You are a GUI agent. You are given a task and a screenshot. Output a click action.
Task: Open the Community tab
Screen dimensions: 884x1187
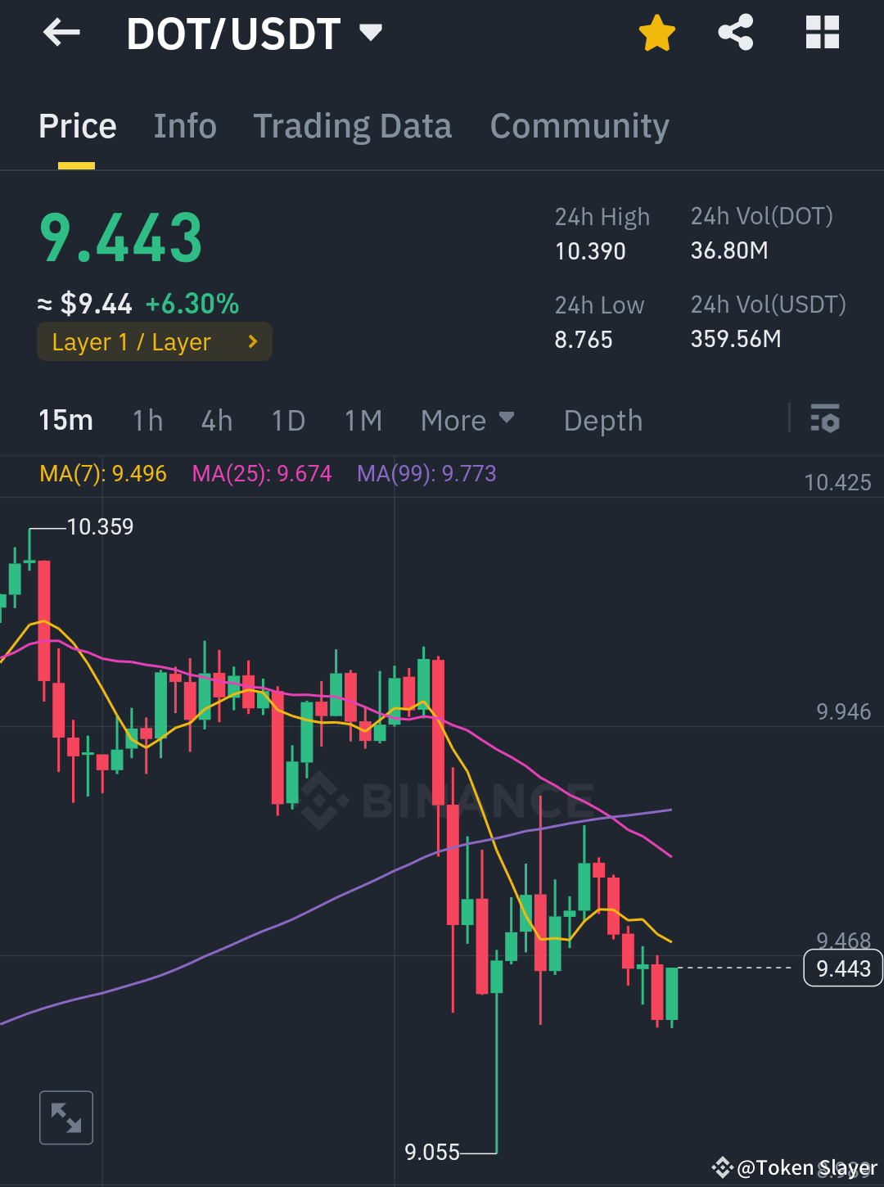(x=579, y=125)
